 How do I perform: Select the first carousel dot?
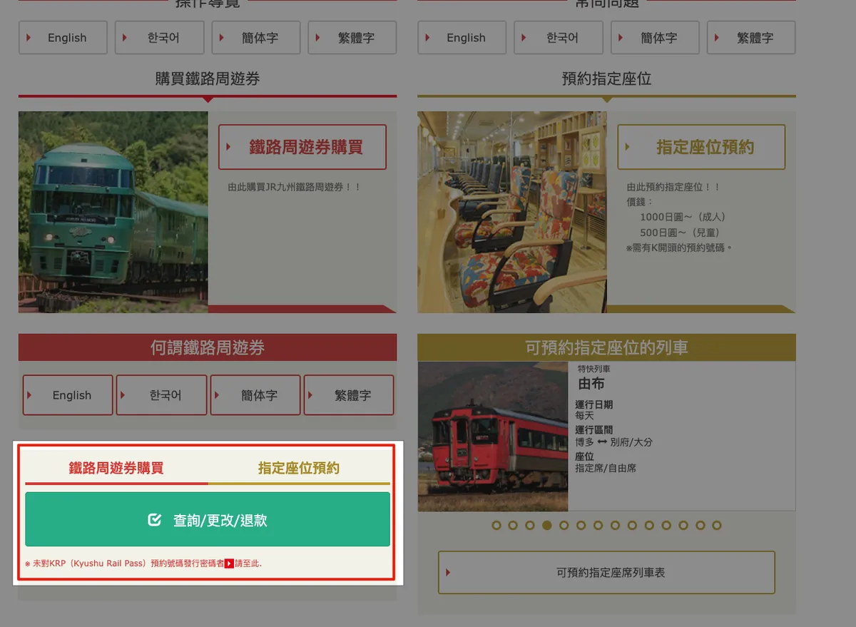495,526
